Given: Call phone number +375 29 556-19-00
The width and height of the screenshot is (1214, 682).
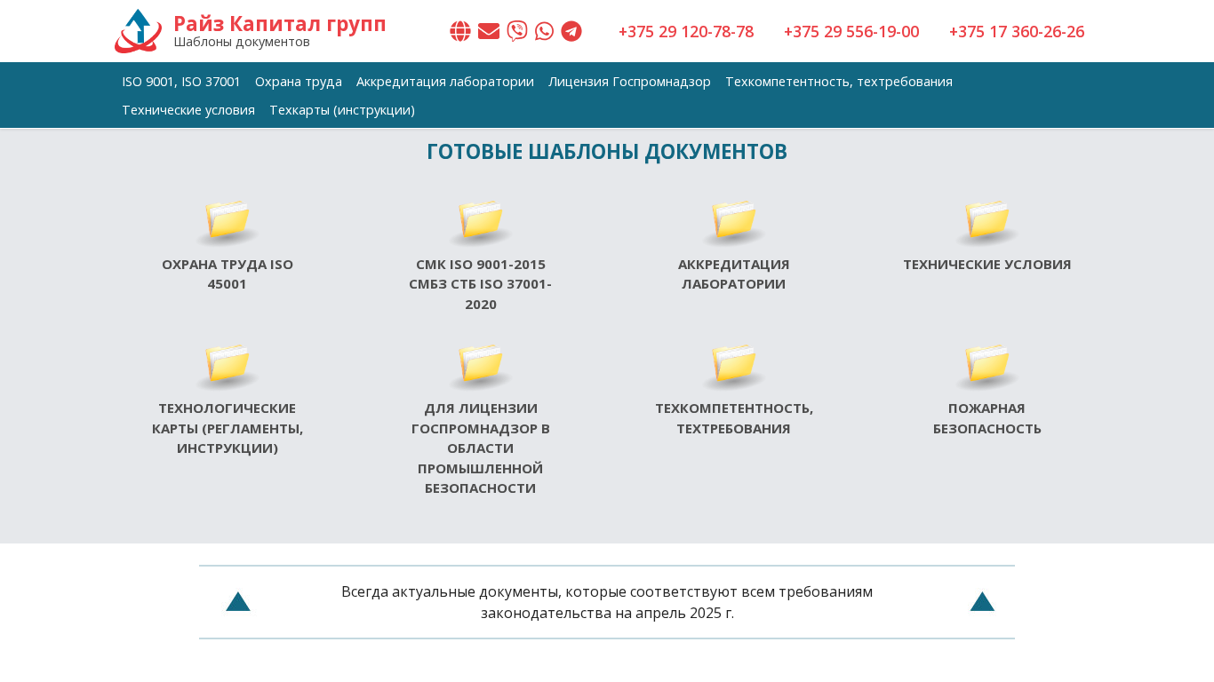Looking at the screenshot, I should coord(851,32).
